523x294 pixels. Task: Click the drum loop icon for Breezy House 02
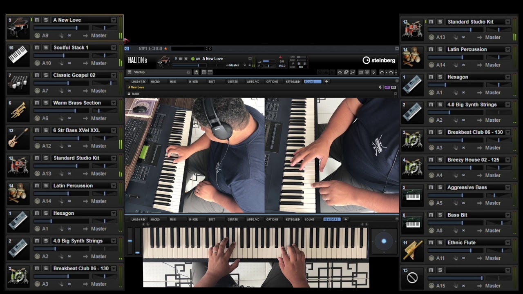412,167
